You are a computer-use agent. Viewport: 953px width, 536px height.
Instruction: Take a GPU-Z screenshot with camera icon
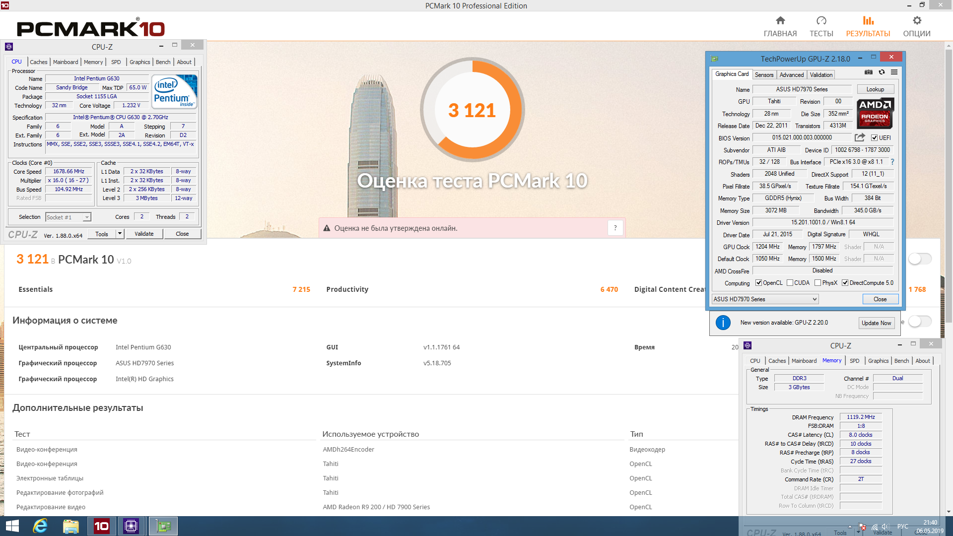pyautogui.click(x=868, y=72)
